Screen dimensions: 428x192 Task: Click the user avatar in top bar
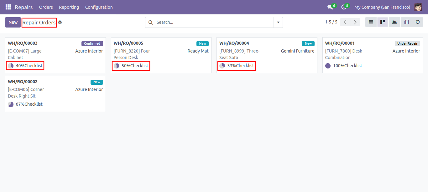(418, 7)
